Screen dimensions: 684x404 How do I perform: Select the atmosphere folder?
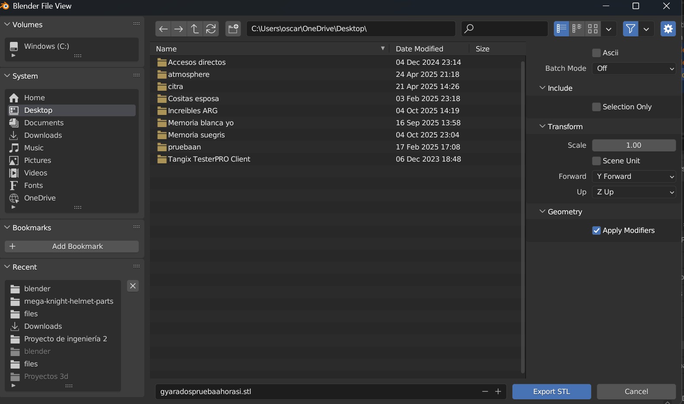tap(336, 74)
